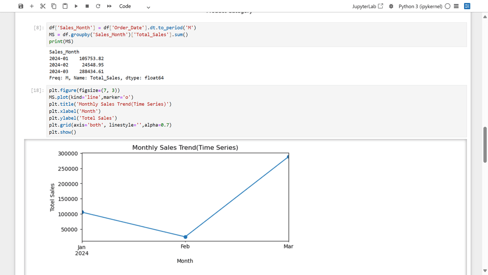Interrupt the kernel with stop icon
The image size is (488, 275).
[x=87, y=6]
